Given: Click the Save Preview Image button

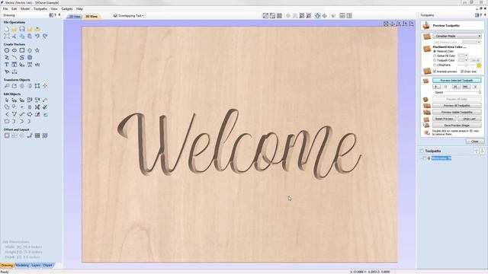Looking at the screenshot, I should (457, 125).
